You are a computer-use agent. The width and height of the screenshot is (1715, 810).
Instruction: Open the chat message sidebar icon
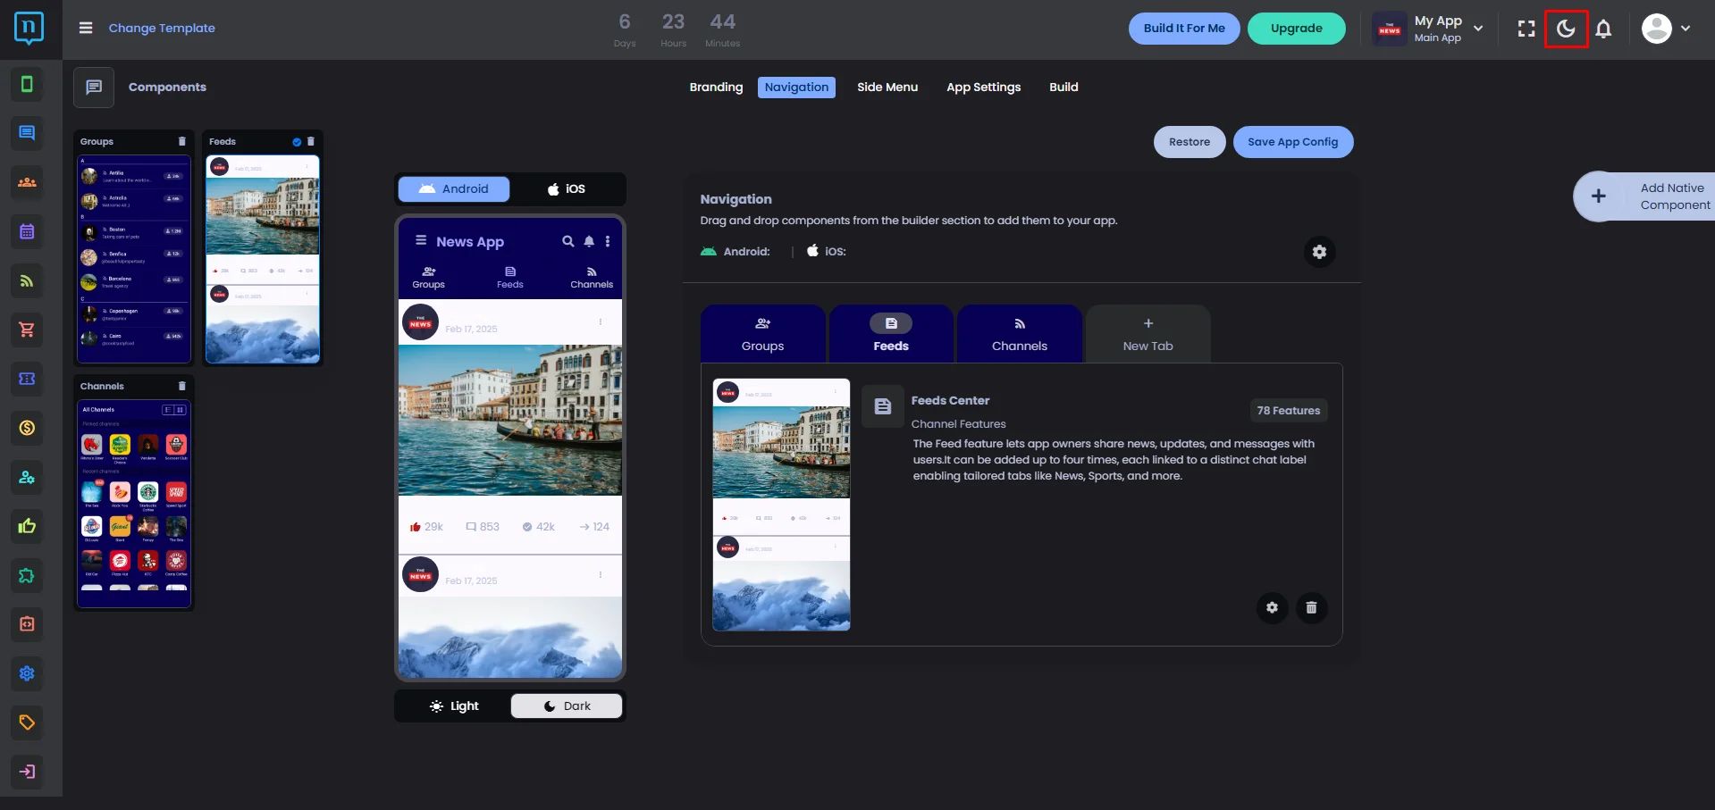click(x=27, y=133)
